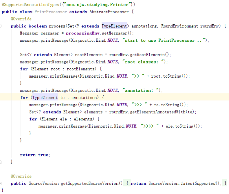Click the "annotation: " string literal
This screenshot has width=229, height=194.
pos(141,90)
